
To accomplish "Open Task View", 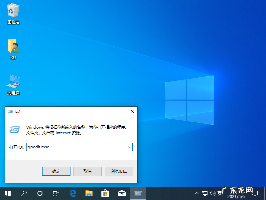I will [x=56, y=193].
